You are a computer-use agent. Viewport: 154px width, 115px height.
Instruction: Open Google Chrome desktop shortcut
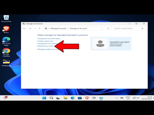[6, 52]
